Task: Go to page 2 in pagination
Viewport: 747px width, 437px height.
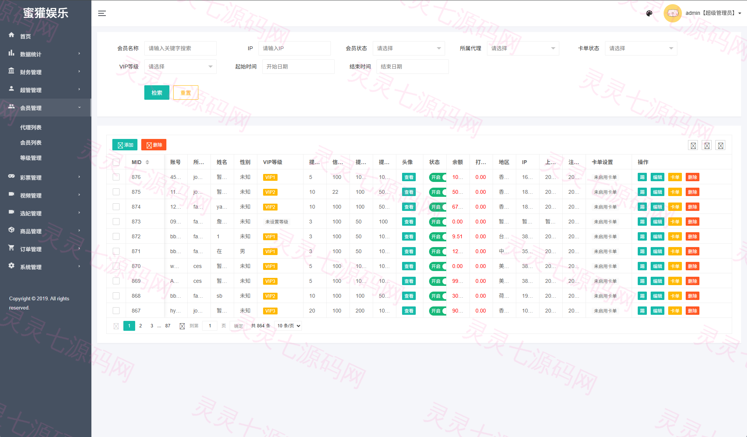Action: [x=140, y=326]
